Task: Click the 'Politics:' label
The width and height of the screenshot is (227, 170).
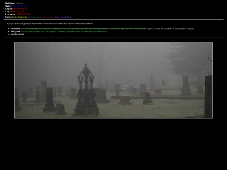Action: 9,17
